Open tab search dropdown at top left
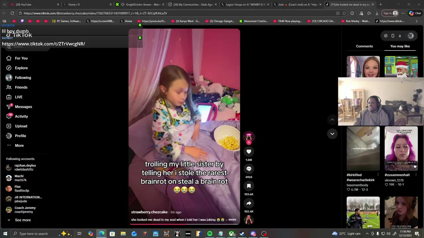The height and width of the screenshot is (238, 424). [4, 5]
